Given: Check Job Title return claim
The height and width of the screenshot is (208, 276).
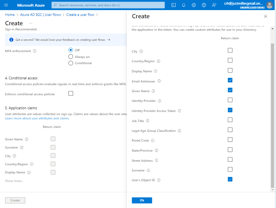Looking at the screenshot, I should (x=230, y=120).
